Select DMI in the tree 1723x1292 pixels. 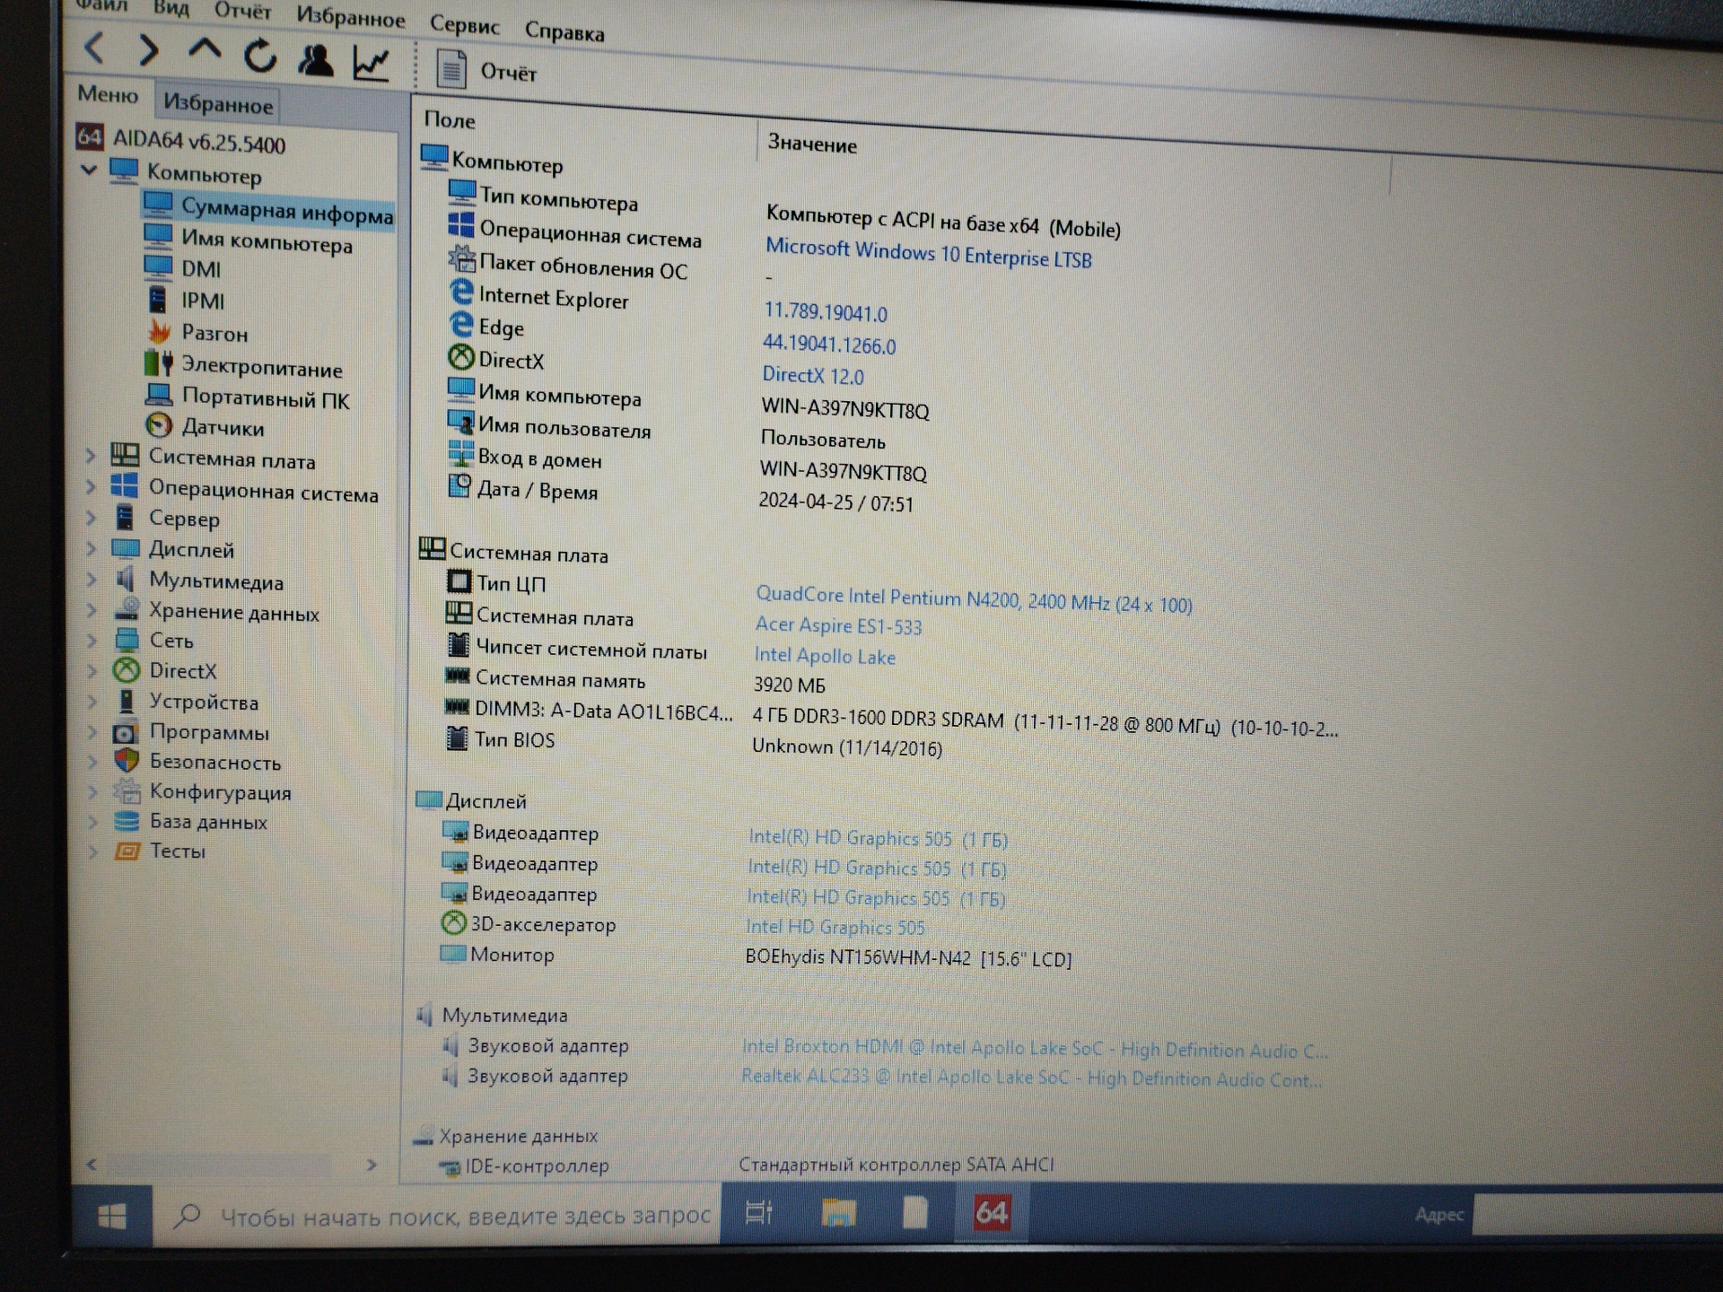tap(183, 268)
